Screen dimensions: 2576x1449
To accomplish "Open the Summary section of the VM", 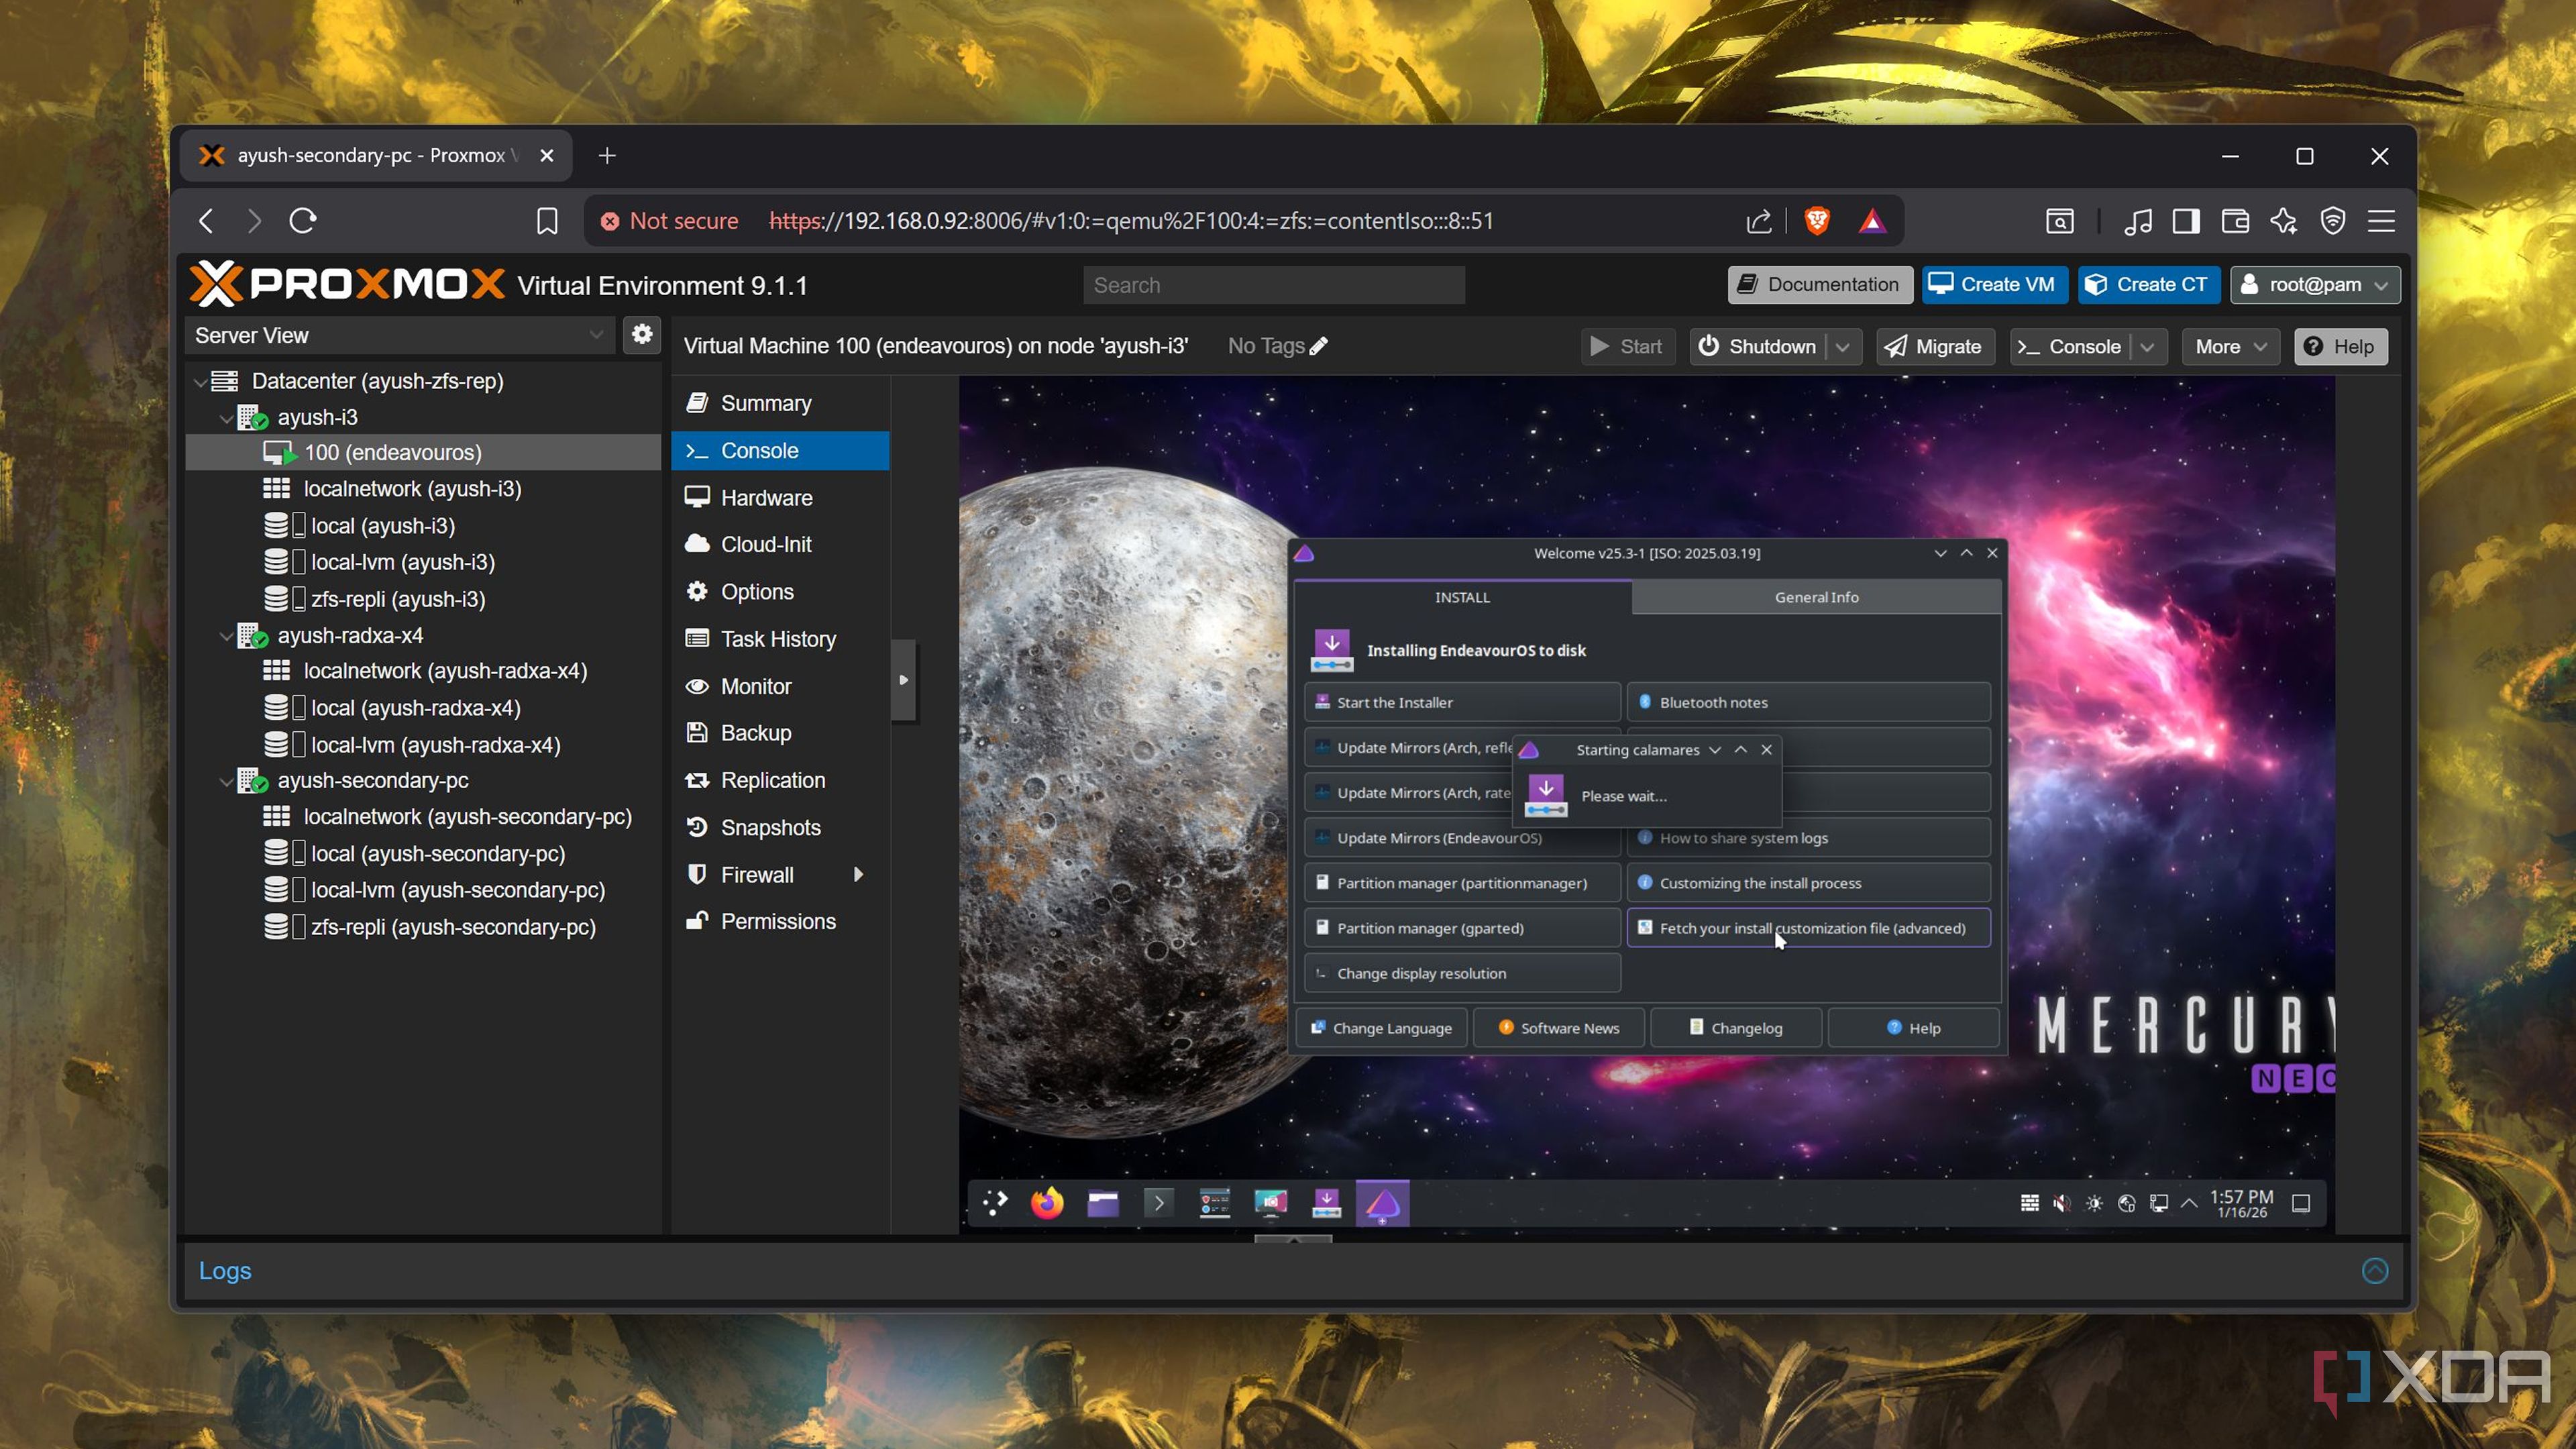I will (780, 403).
